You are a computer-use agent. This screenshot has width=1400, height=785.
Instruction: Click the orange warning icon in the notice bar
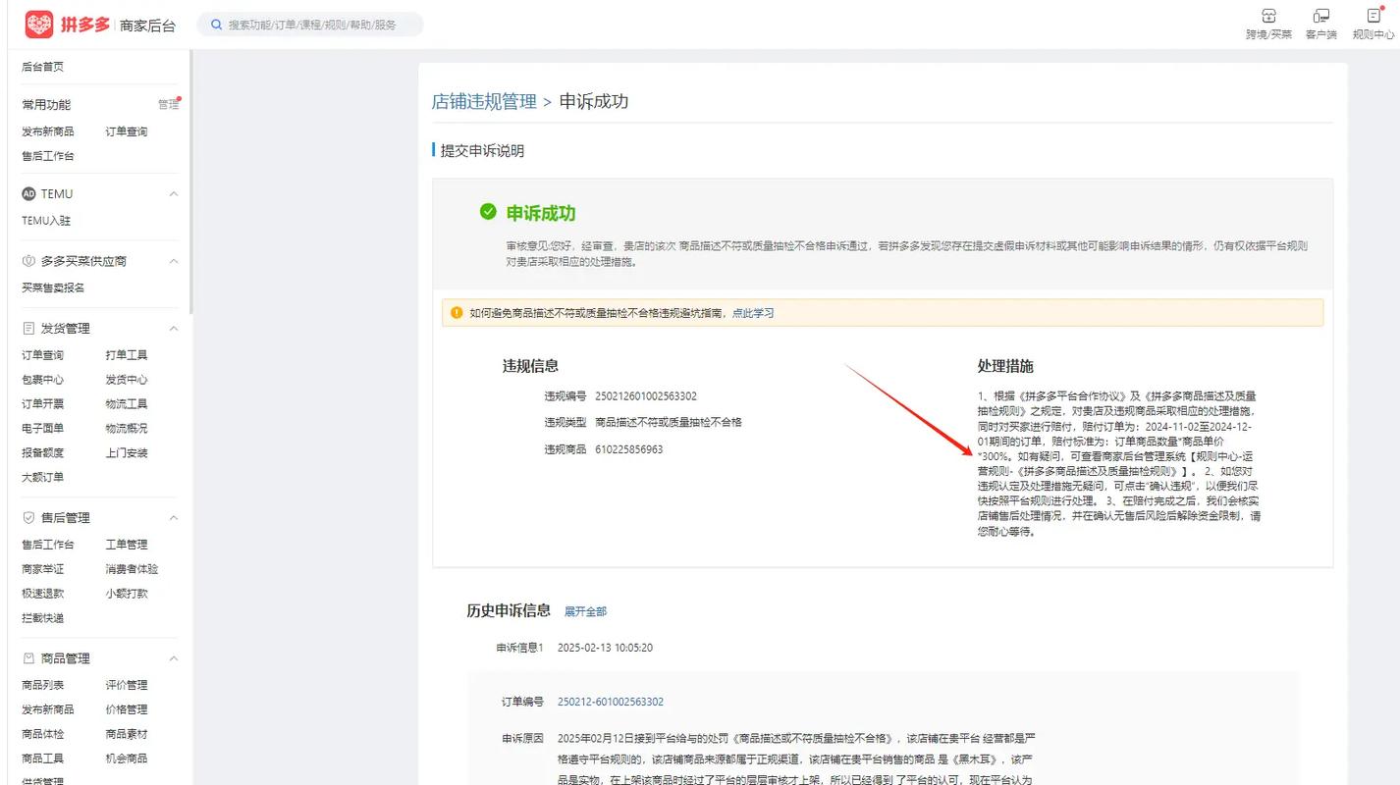[457, 313]
